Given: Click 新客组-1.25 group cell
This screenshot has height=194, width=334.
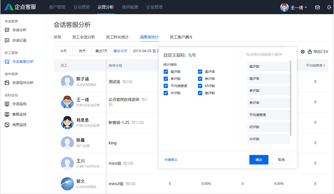Looking at the screenshot, I should (x=119, y=123).
